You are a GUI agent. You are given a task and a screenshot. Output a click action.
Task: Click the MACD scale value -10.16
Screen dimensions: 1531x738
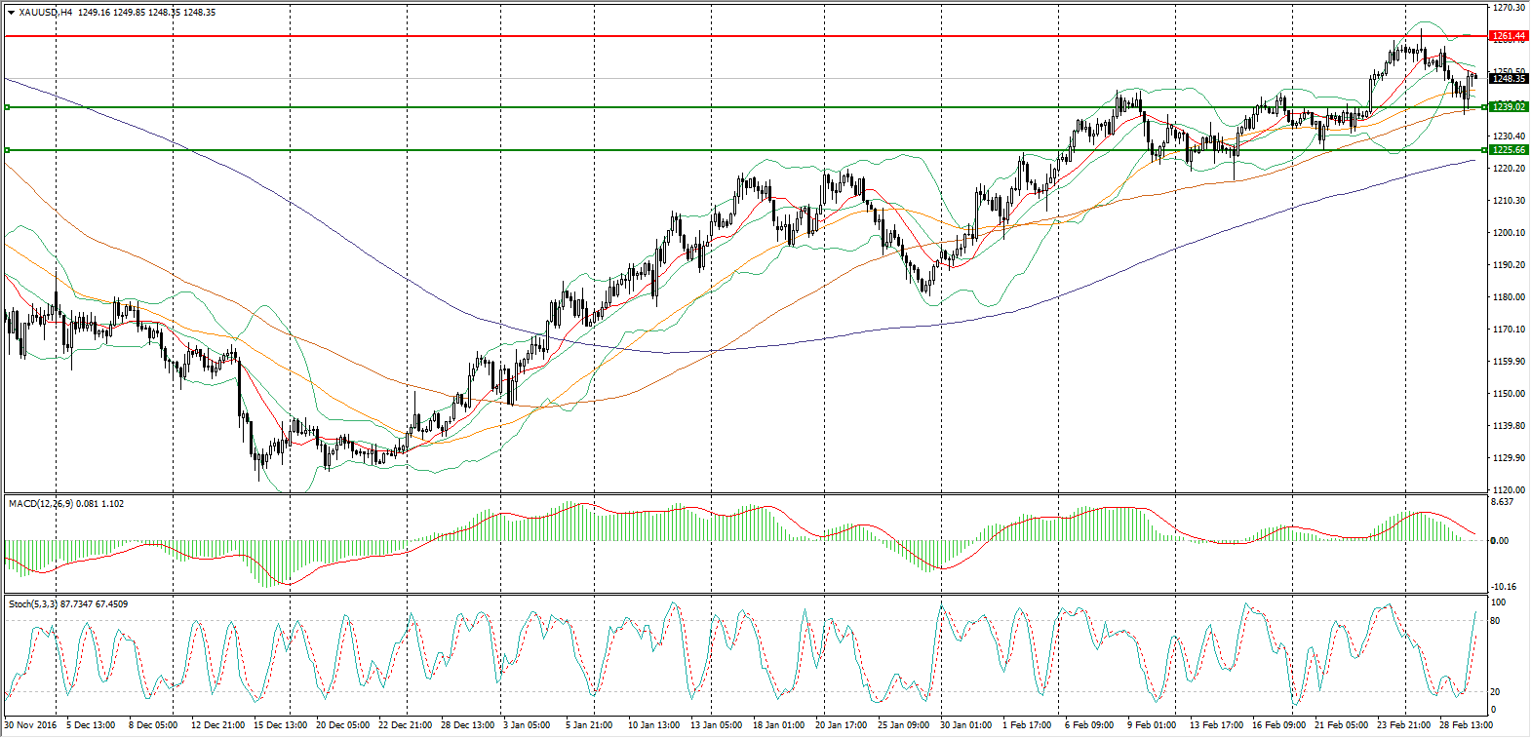point(1505,587)
